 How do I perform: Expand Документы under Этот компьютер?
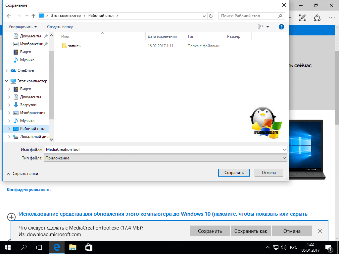[9, 97]
